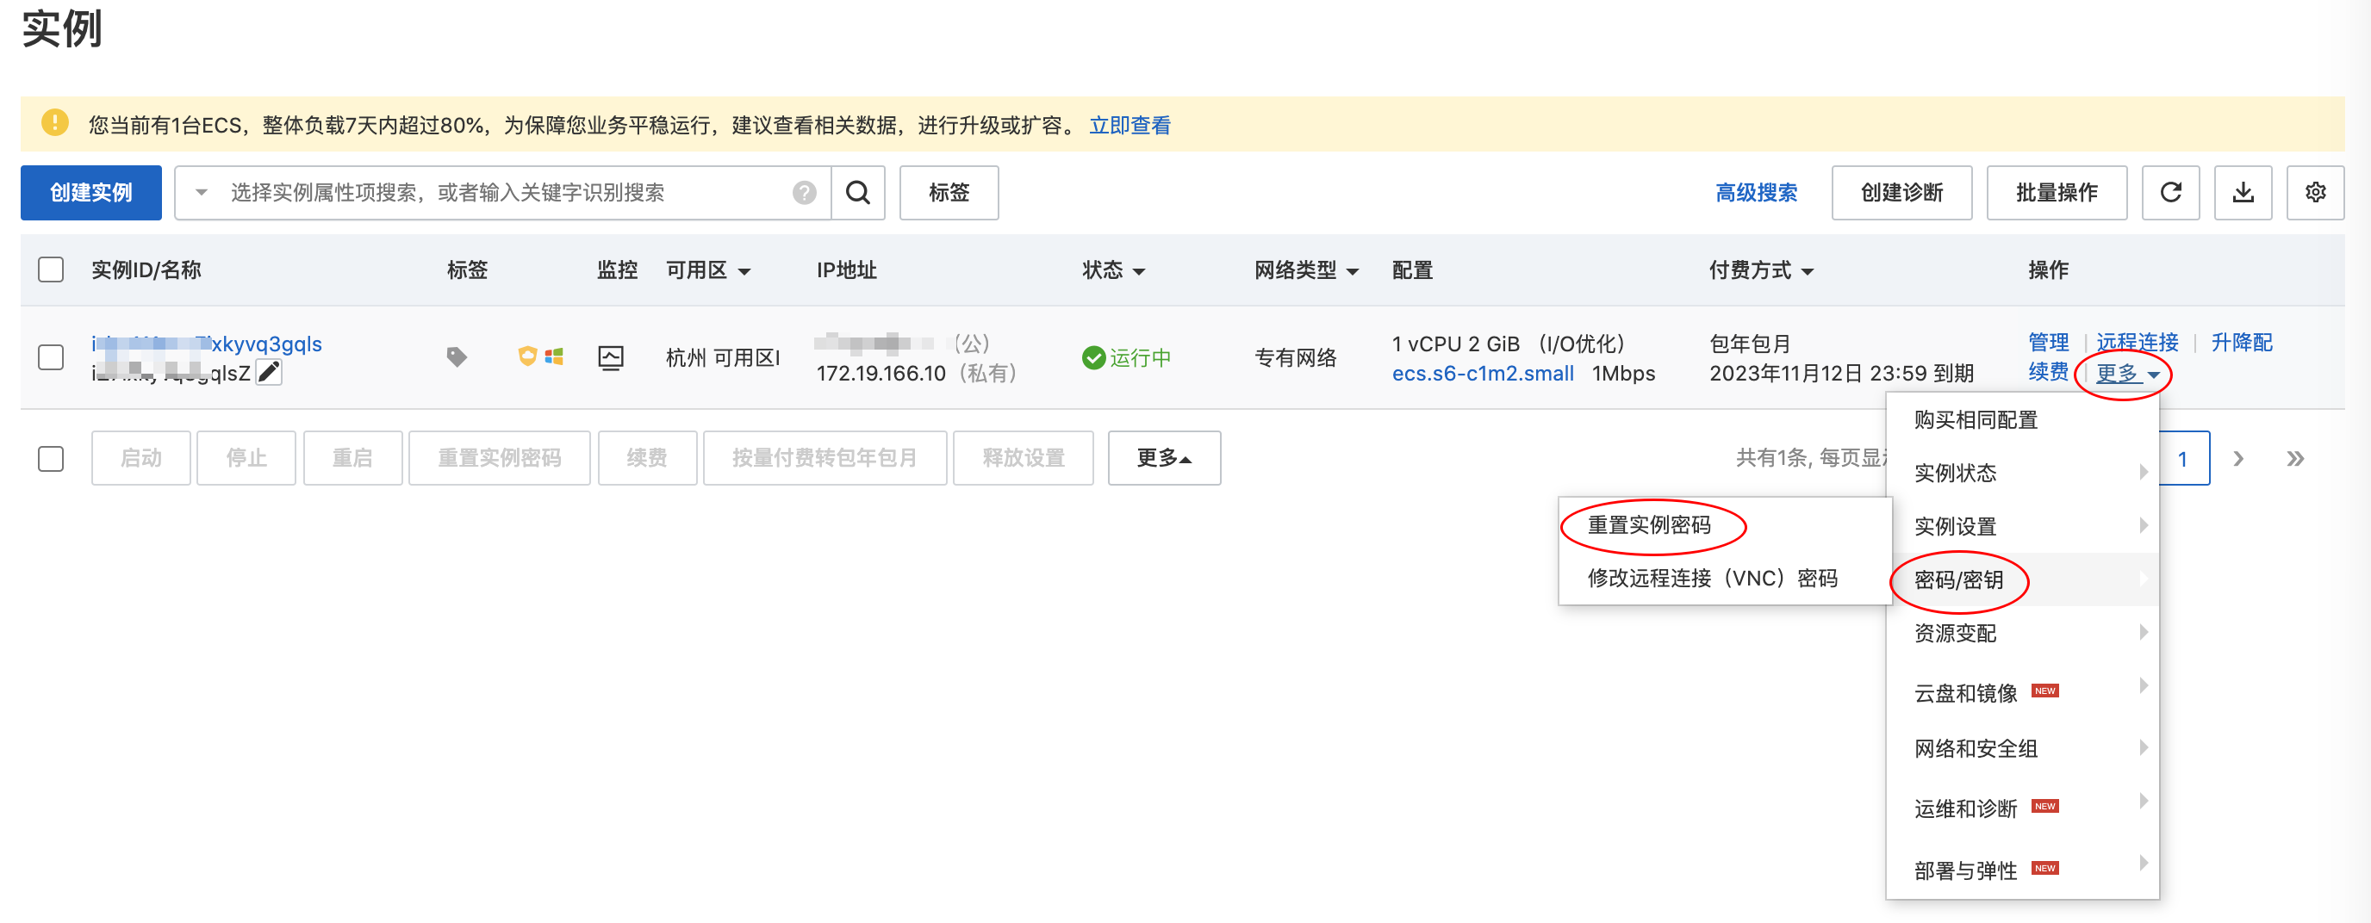2371x923 pixels.
Task: Click the 2023年11月12日 23:59 到期 text
Action: [1842, 373]
